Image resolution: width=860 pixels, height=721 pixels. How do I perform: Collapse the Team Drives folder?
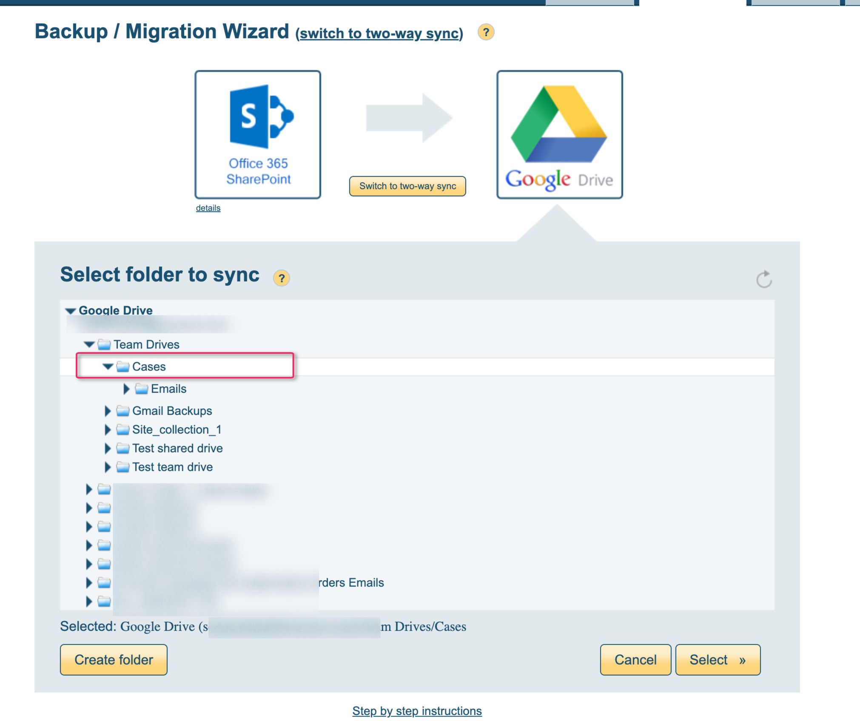(x=89, y=344)
